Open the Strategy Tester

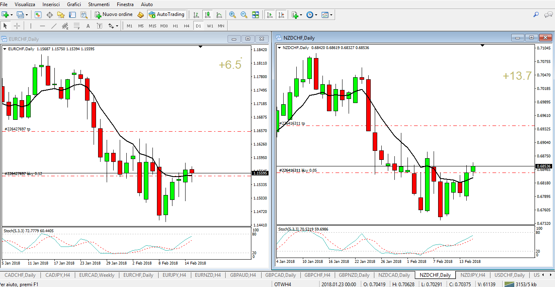point(84,15)
